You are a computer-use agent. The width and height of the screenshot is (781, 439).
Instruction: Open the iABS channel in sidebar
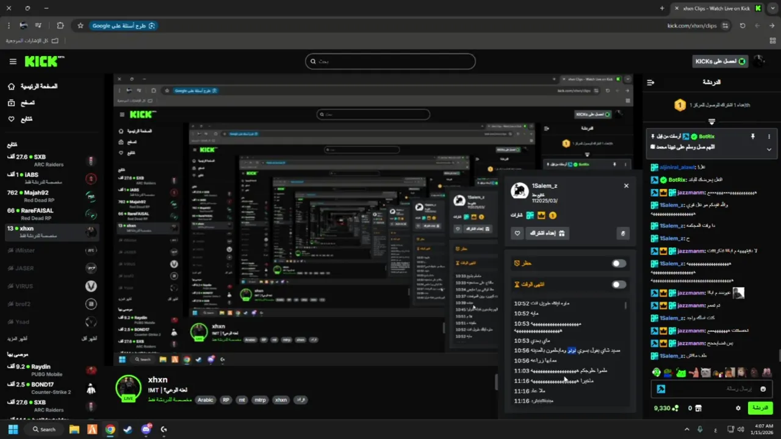point(51,179)
